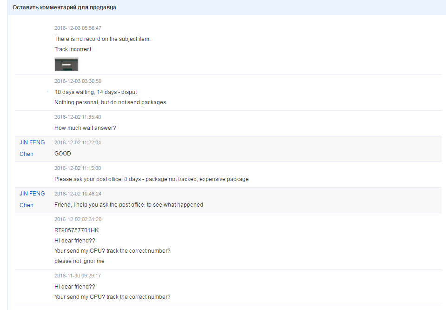Click the 2016-12-03 05:56:47 timestamp
Image resolution: width=446 pixels, height=310 pixels.
pyautogui.click(x=78, y=28)
